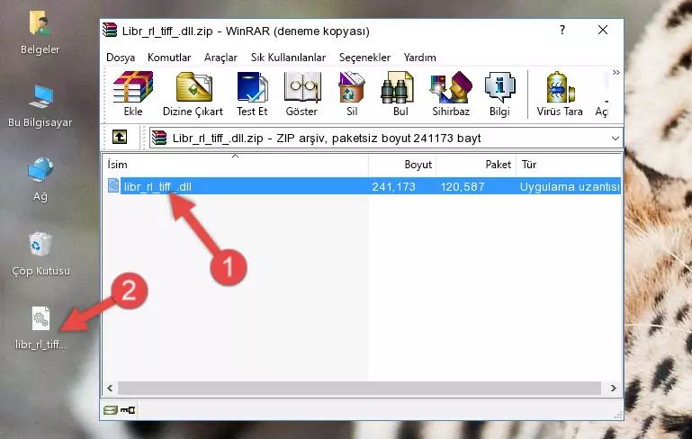Expand the toolbar overflow chevron
This screenshot has height=439, width=692.
pos(616,72)
